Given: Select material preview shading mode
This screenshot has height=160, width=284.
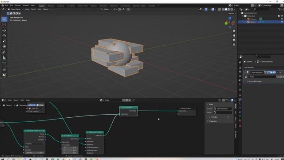Looking at the screenshot, I should point(229,9).
